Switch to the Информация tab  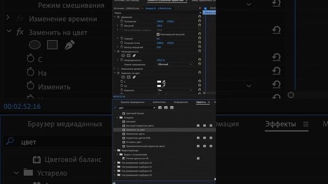[x=181, y=102]
